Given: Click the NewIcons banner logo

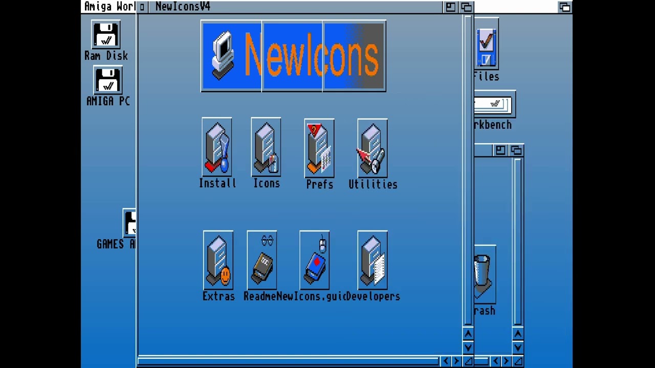Looking at the screenshot, I should [293, 56].
